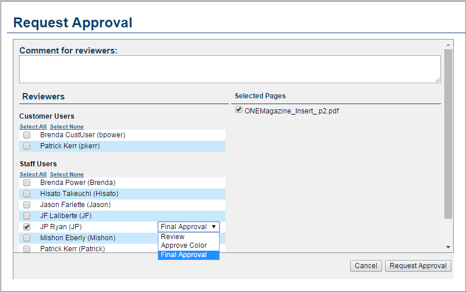
Task: Pick Final Approval option in the list
Action: [x=183, y=255]
